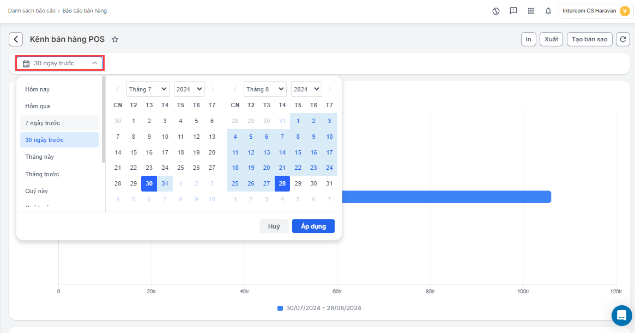Screen dimensions: 635x333
Task: Toggle the blue chart legend series
Action: [280, 308]
